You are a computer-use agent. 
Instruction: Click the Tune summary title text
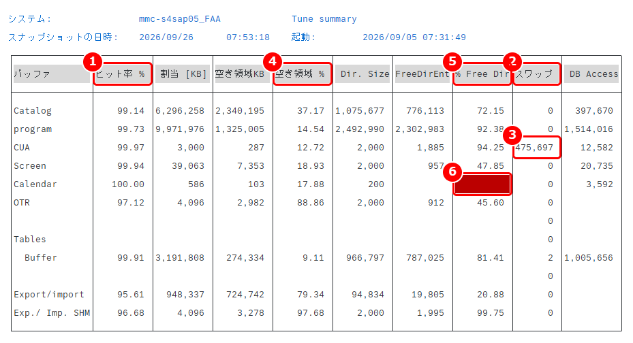tap(324, 19)
